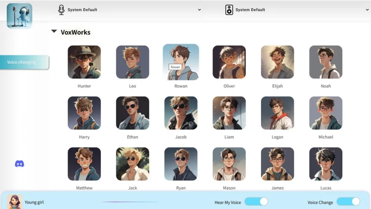The image size is (371, 209).
Task: Open the speaker System Default dropdown
Action: coord(367,10)
